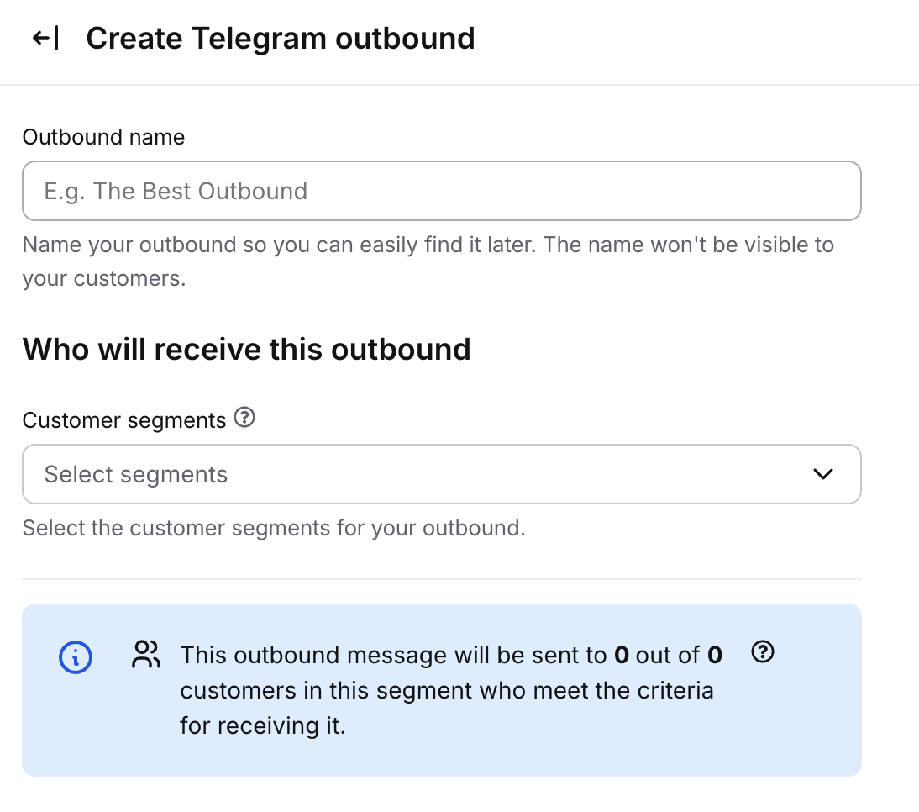
Task: Click question mark icon in blue banner
Action: (763, 652)
